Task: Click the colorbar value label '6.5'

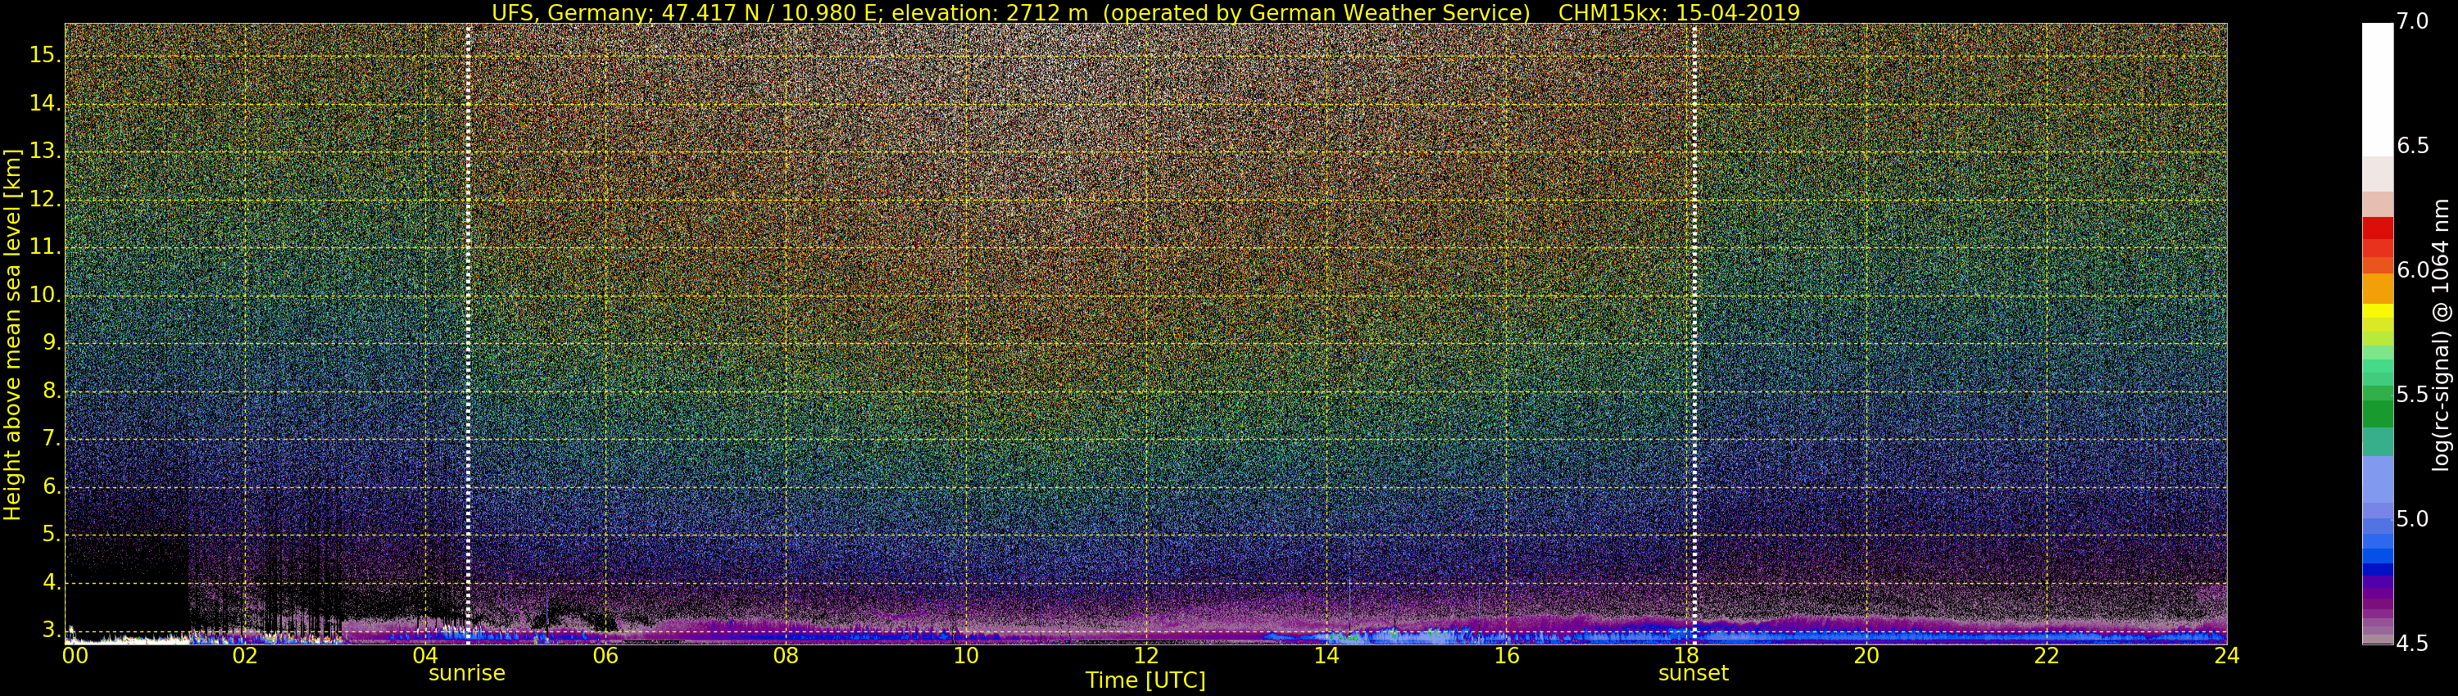Action: point(2412,146)
